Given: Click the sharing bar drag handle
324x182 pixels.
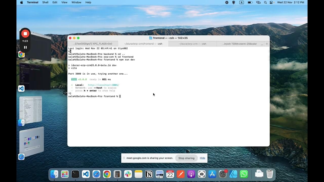Looking at the screenshot, I should point(124,158).
